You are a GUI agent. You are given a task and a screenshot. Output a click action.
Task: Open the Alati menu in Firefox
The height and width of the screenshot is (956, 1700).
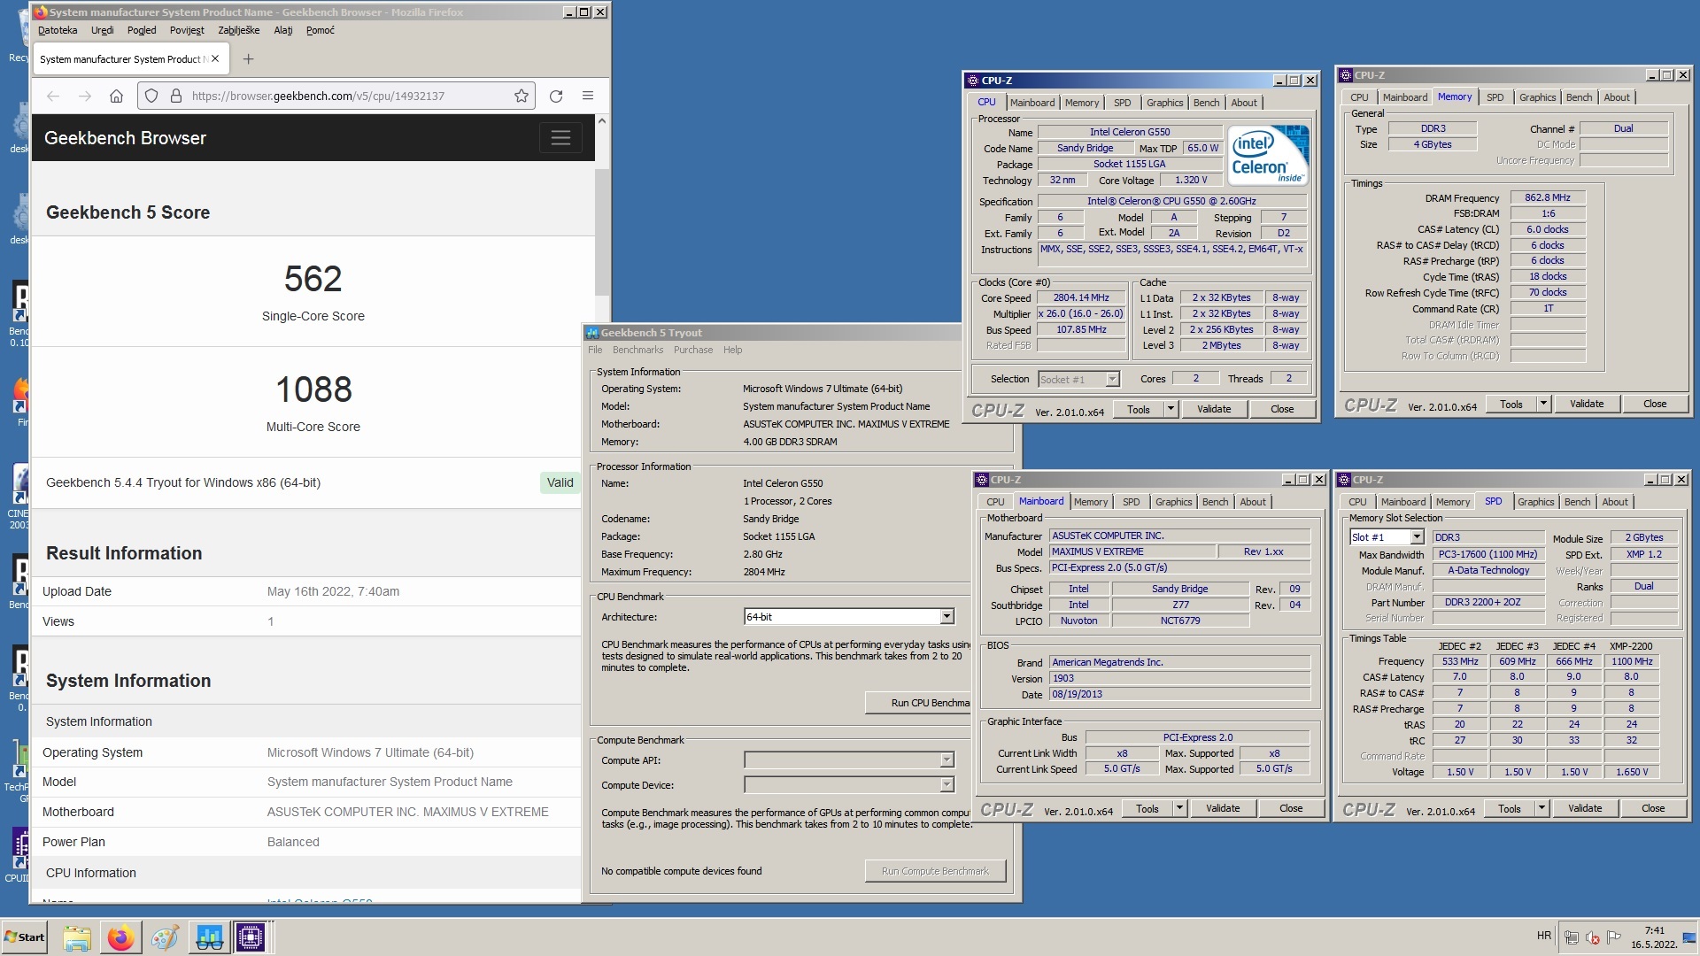pos(283,30)
